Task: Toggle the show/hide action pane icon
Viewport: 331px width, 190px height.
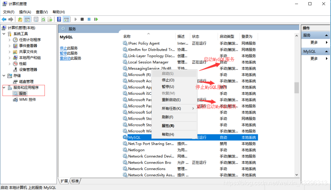Action: (x=66, y=20)
